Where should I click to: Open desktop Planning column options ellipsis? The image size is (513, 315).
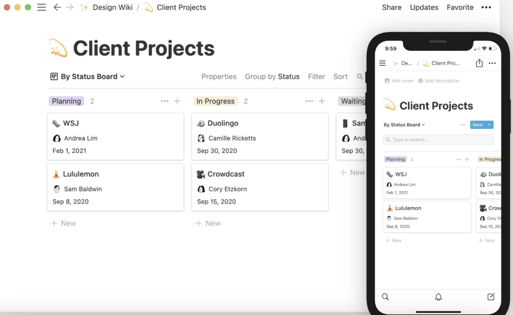click(x=164, y=101)
